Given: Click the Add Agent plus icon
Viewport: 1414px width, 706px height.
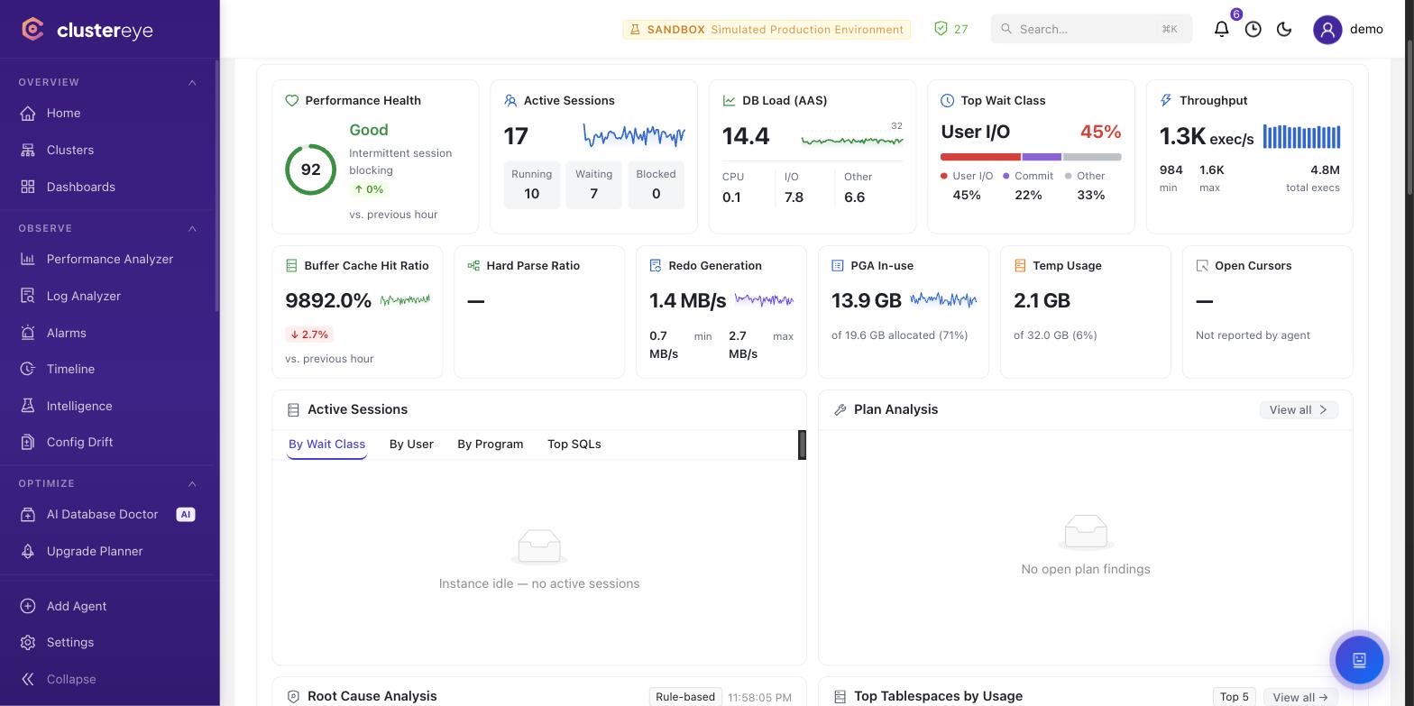Looking at the screenshot, I should (28, 606).
